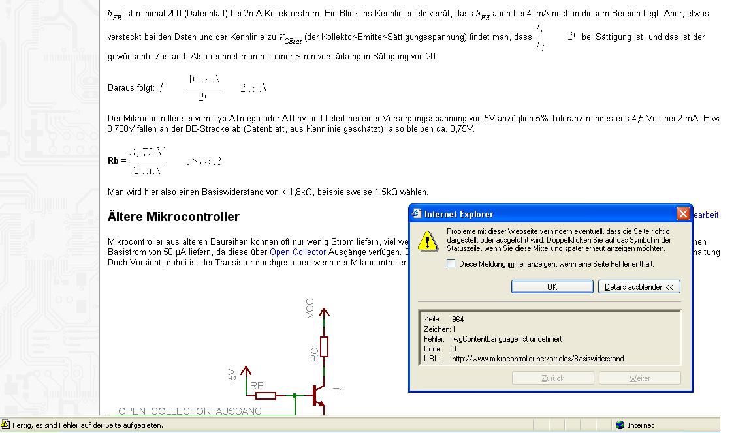
Task: Click the yellow warning triangle in dialog
Action: pos(427,241)
